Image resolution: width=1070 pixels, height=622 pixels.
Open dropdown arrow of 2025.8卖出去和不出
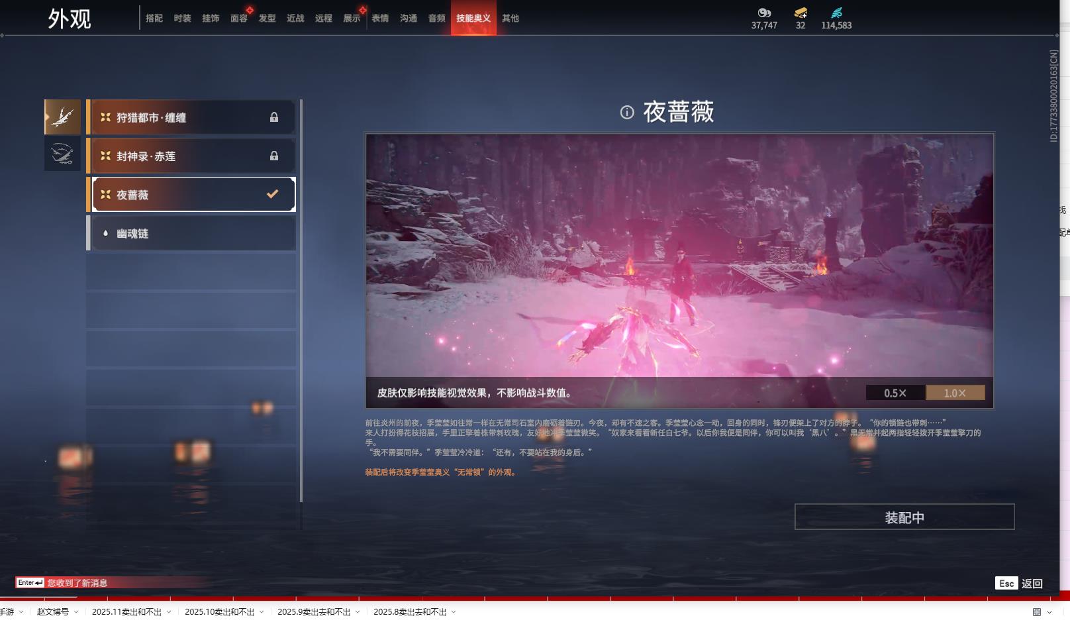click(454, 612)
